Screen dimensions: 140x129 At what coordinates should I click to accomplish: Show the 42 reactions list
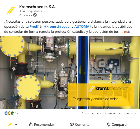pos(17,113)
